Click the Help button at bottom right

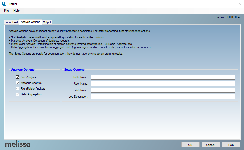[231, 145]
